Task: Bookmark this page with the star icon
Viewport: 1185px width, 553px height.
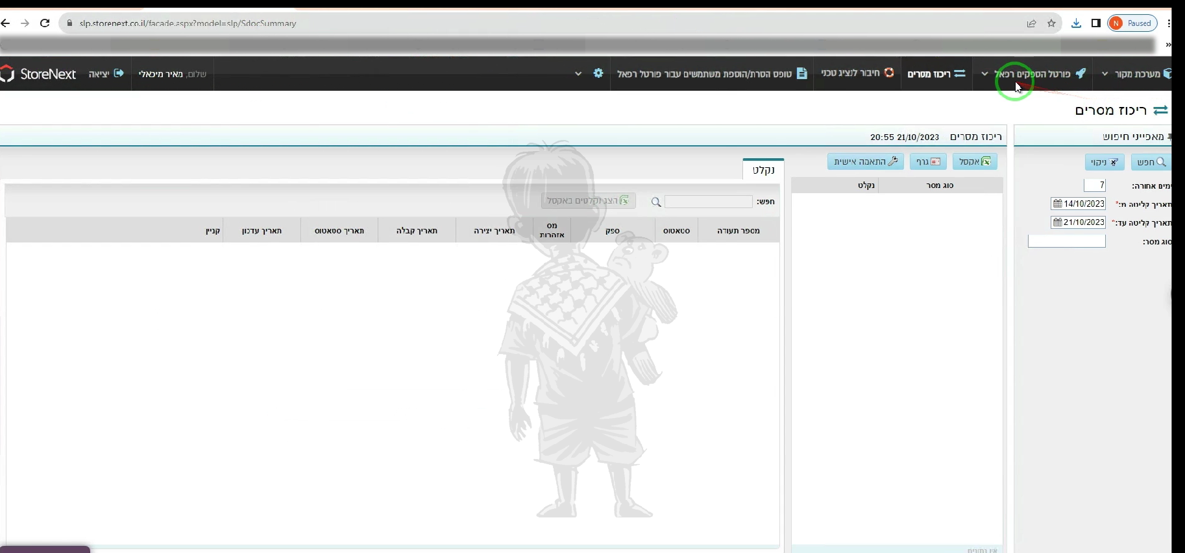Action: 1051,23
